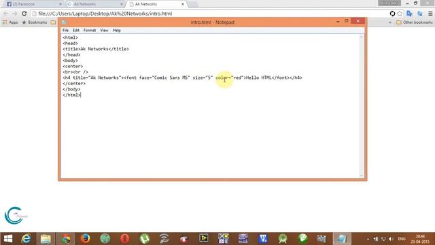Click the blue extension icon beside Translate
The height and width of the screenshot is (245, 435).
(x=420, y=14)
